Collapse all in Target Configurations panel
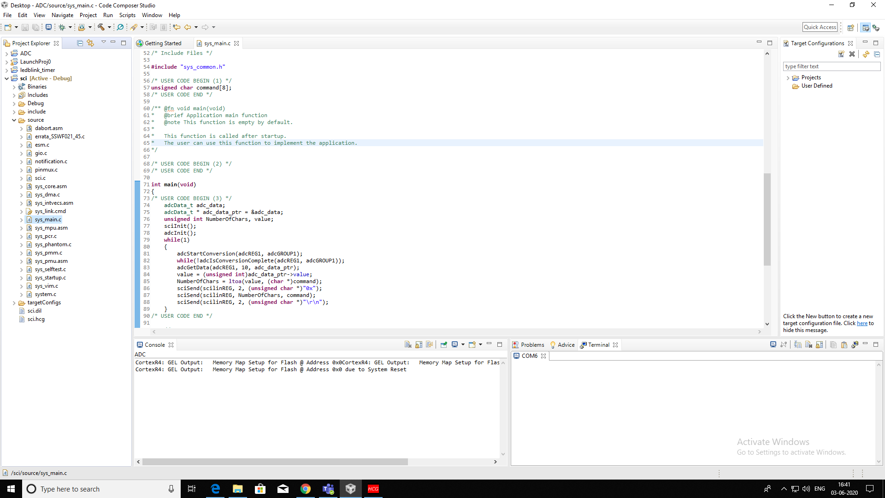Image resolution: width=885 pixels, height=498 pixels. pos(877,54)
